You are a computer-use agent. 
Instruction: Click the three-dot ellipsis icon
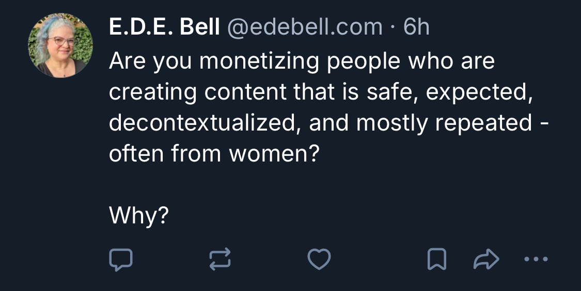(536, 259)
